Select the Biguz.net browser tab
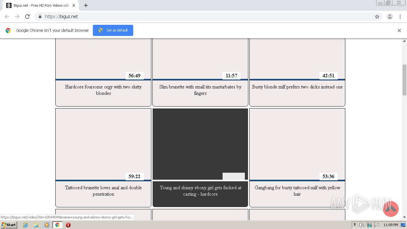This screenshot has width=407, height=229. click(41, 5)
